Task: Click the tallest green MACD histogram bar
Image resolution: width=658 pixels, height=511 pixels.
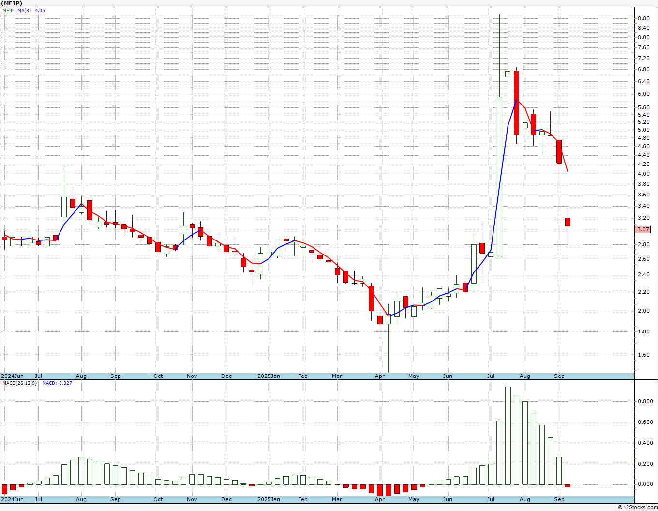Action: (508, 436)
